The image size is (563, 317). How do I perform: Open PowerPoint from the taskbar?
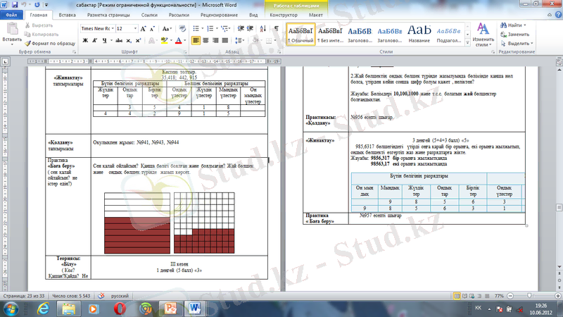[169, 309]
